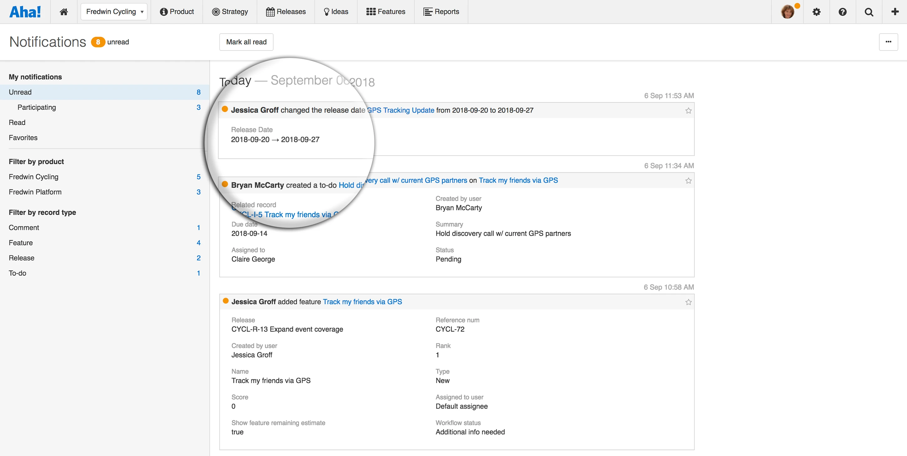The height and width of the screenshot is (456, 907).
Task: Open the Releases navigation menu
Action: (286, 12)
